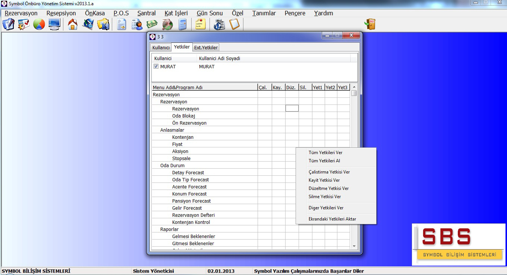This screenshot has height=275, width=507.
Task: Click the calendar checkmark toolbar icon
Action: point(23,24)
